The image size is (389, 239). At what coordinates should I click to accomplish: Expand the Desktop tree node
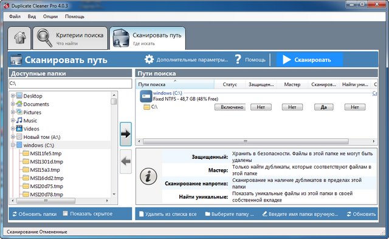[x=13, y=96]
